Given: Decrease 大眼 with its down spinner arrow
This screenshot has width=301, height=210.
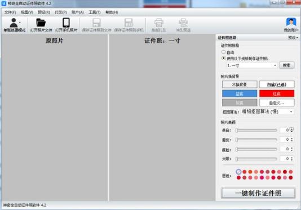Looking at the screenshot, I should click(x=292, y=160).
